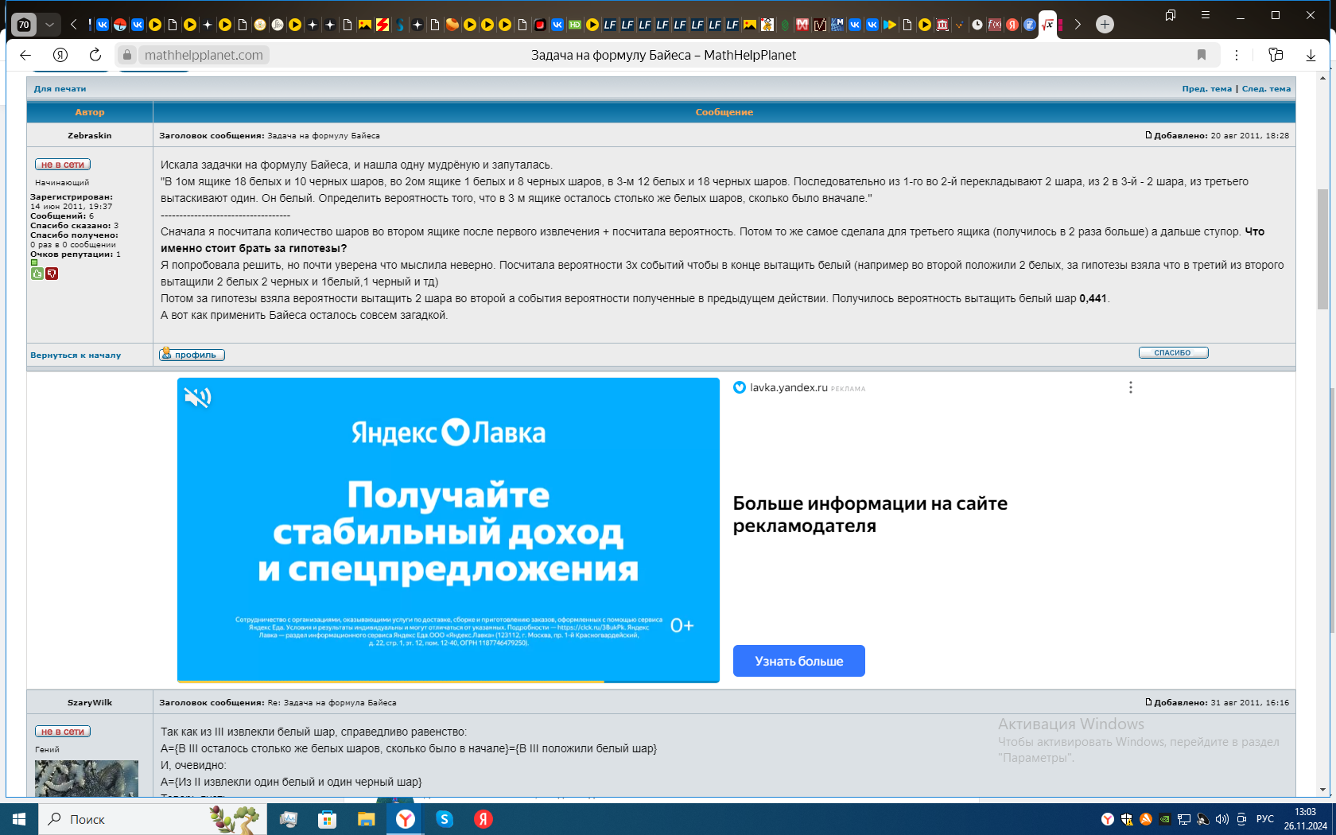The image size is (1336, 835).
Task: Open the page options three-dot menu
Action: (x=1237, y=55)
